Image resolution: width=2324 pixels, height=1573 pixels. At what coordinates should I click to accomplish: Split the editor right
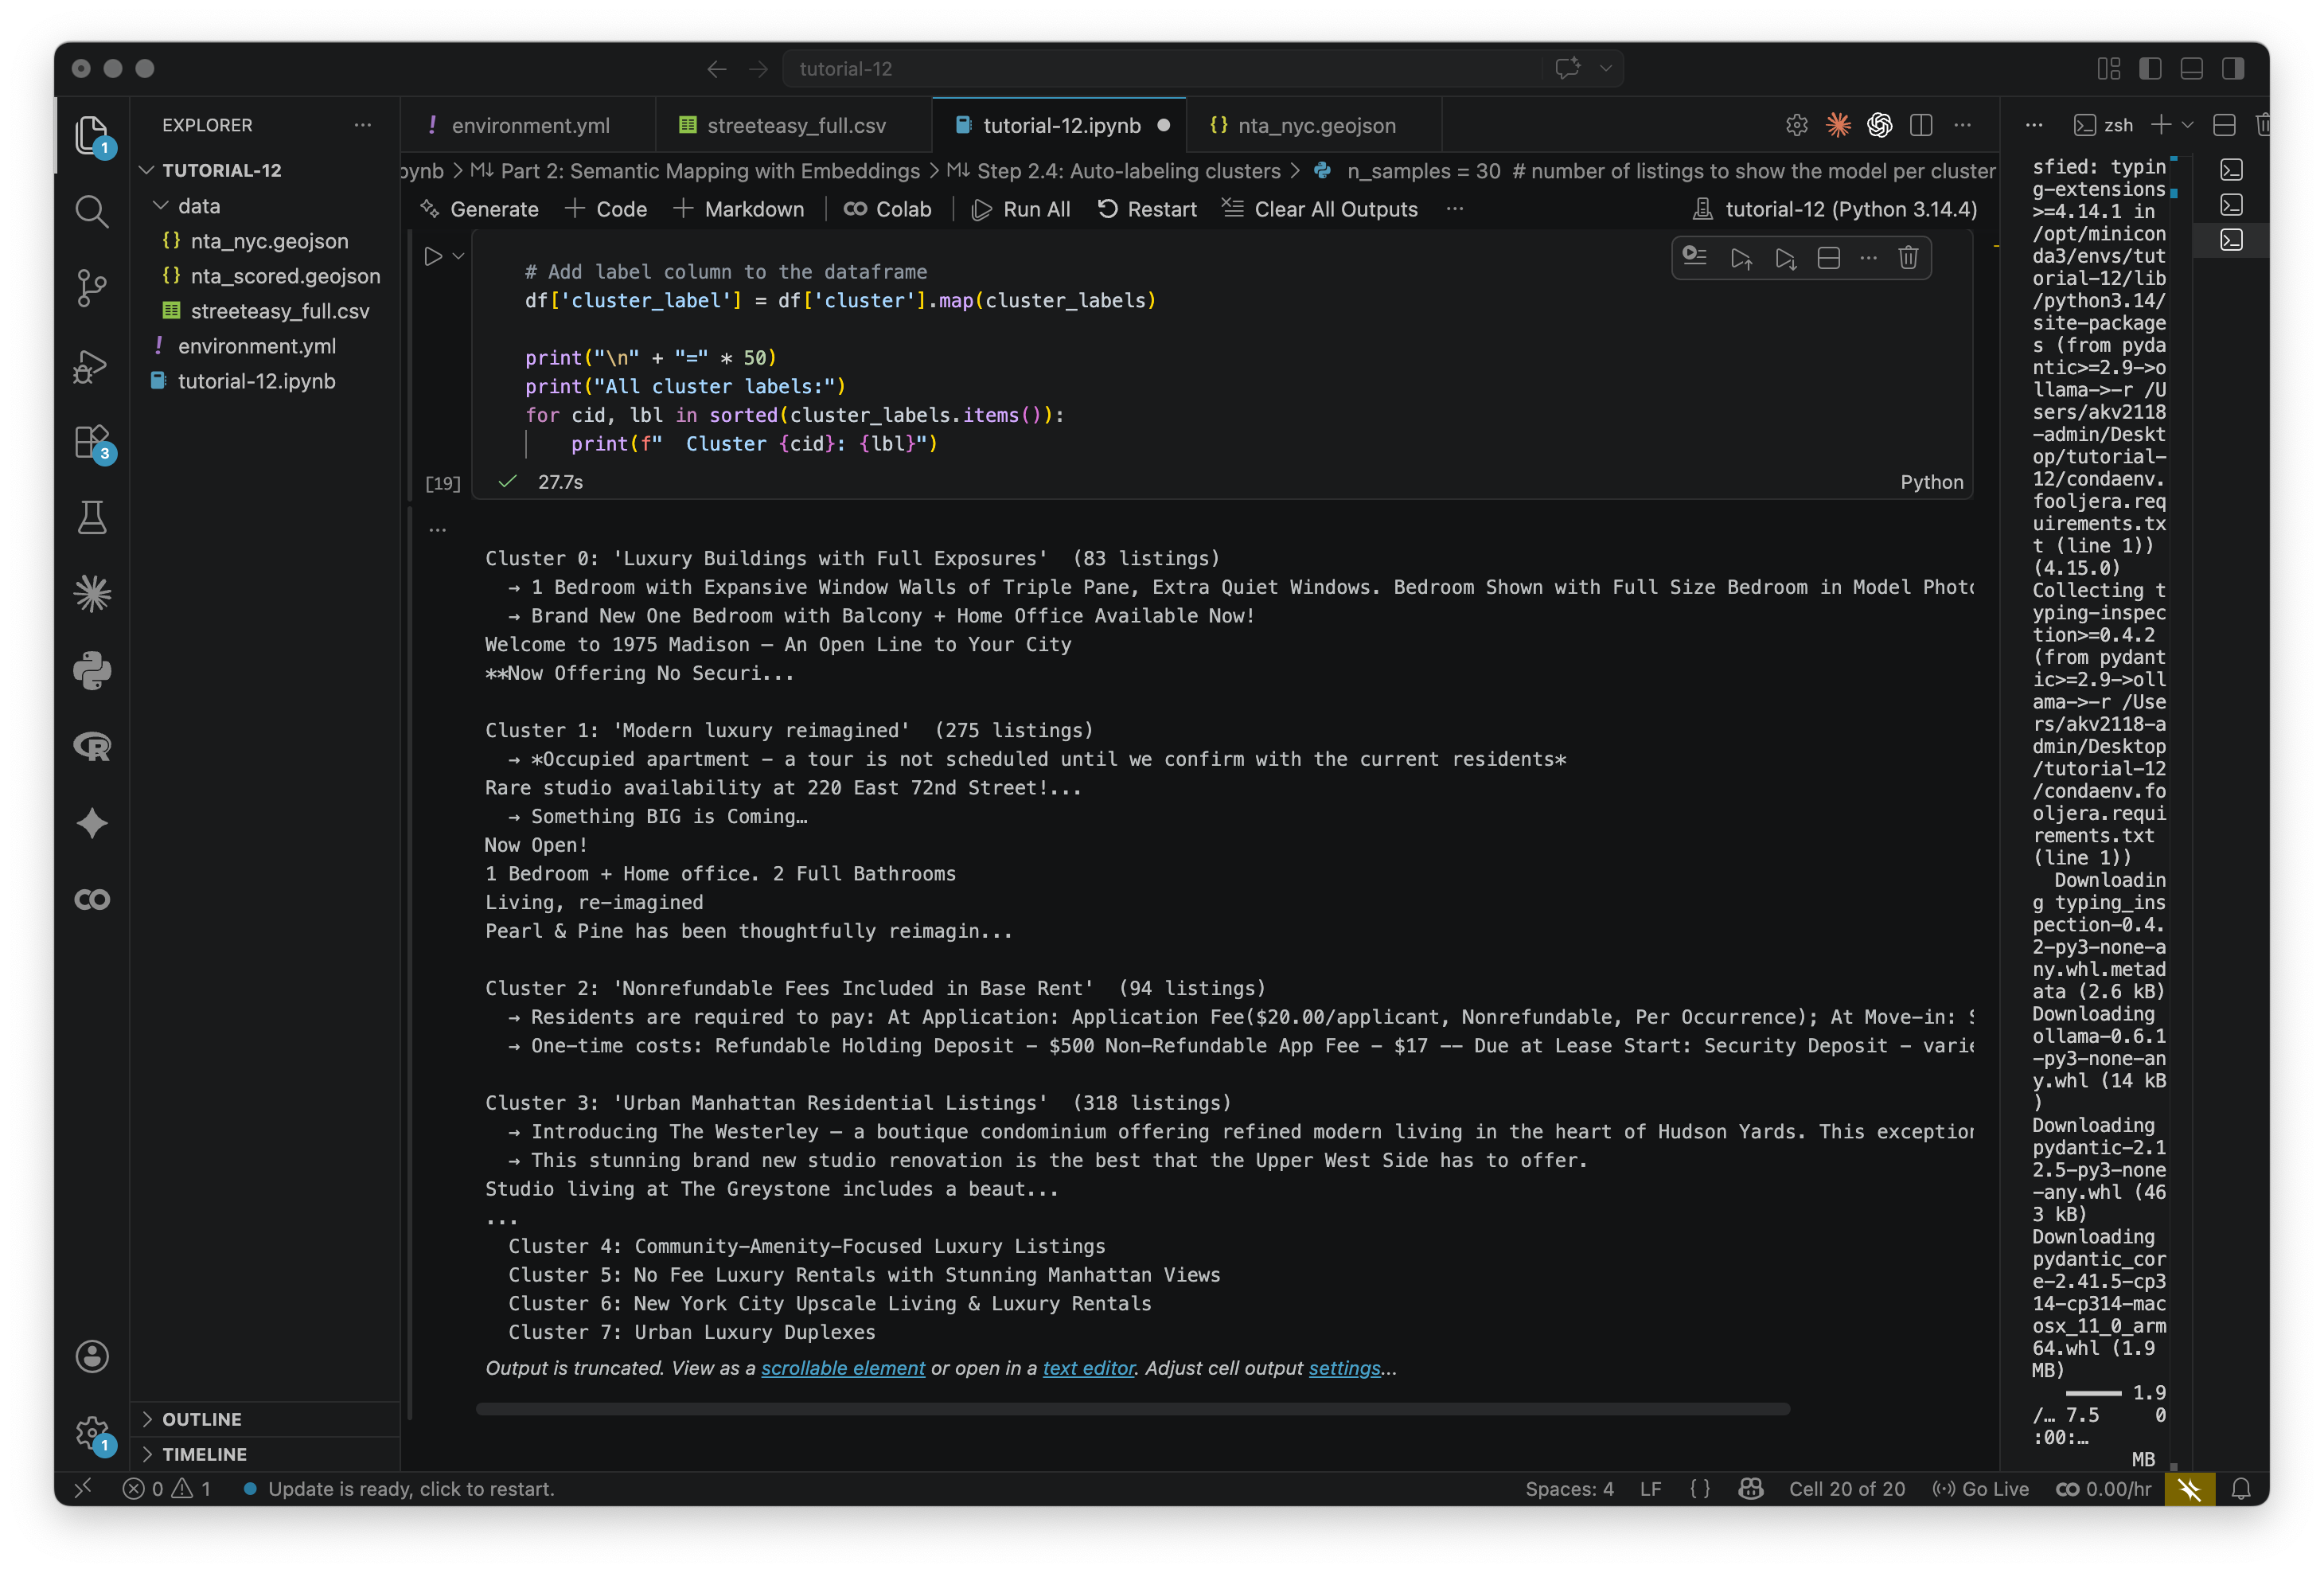[x=1921, y=125]
